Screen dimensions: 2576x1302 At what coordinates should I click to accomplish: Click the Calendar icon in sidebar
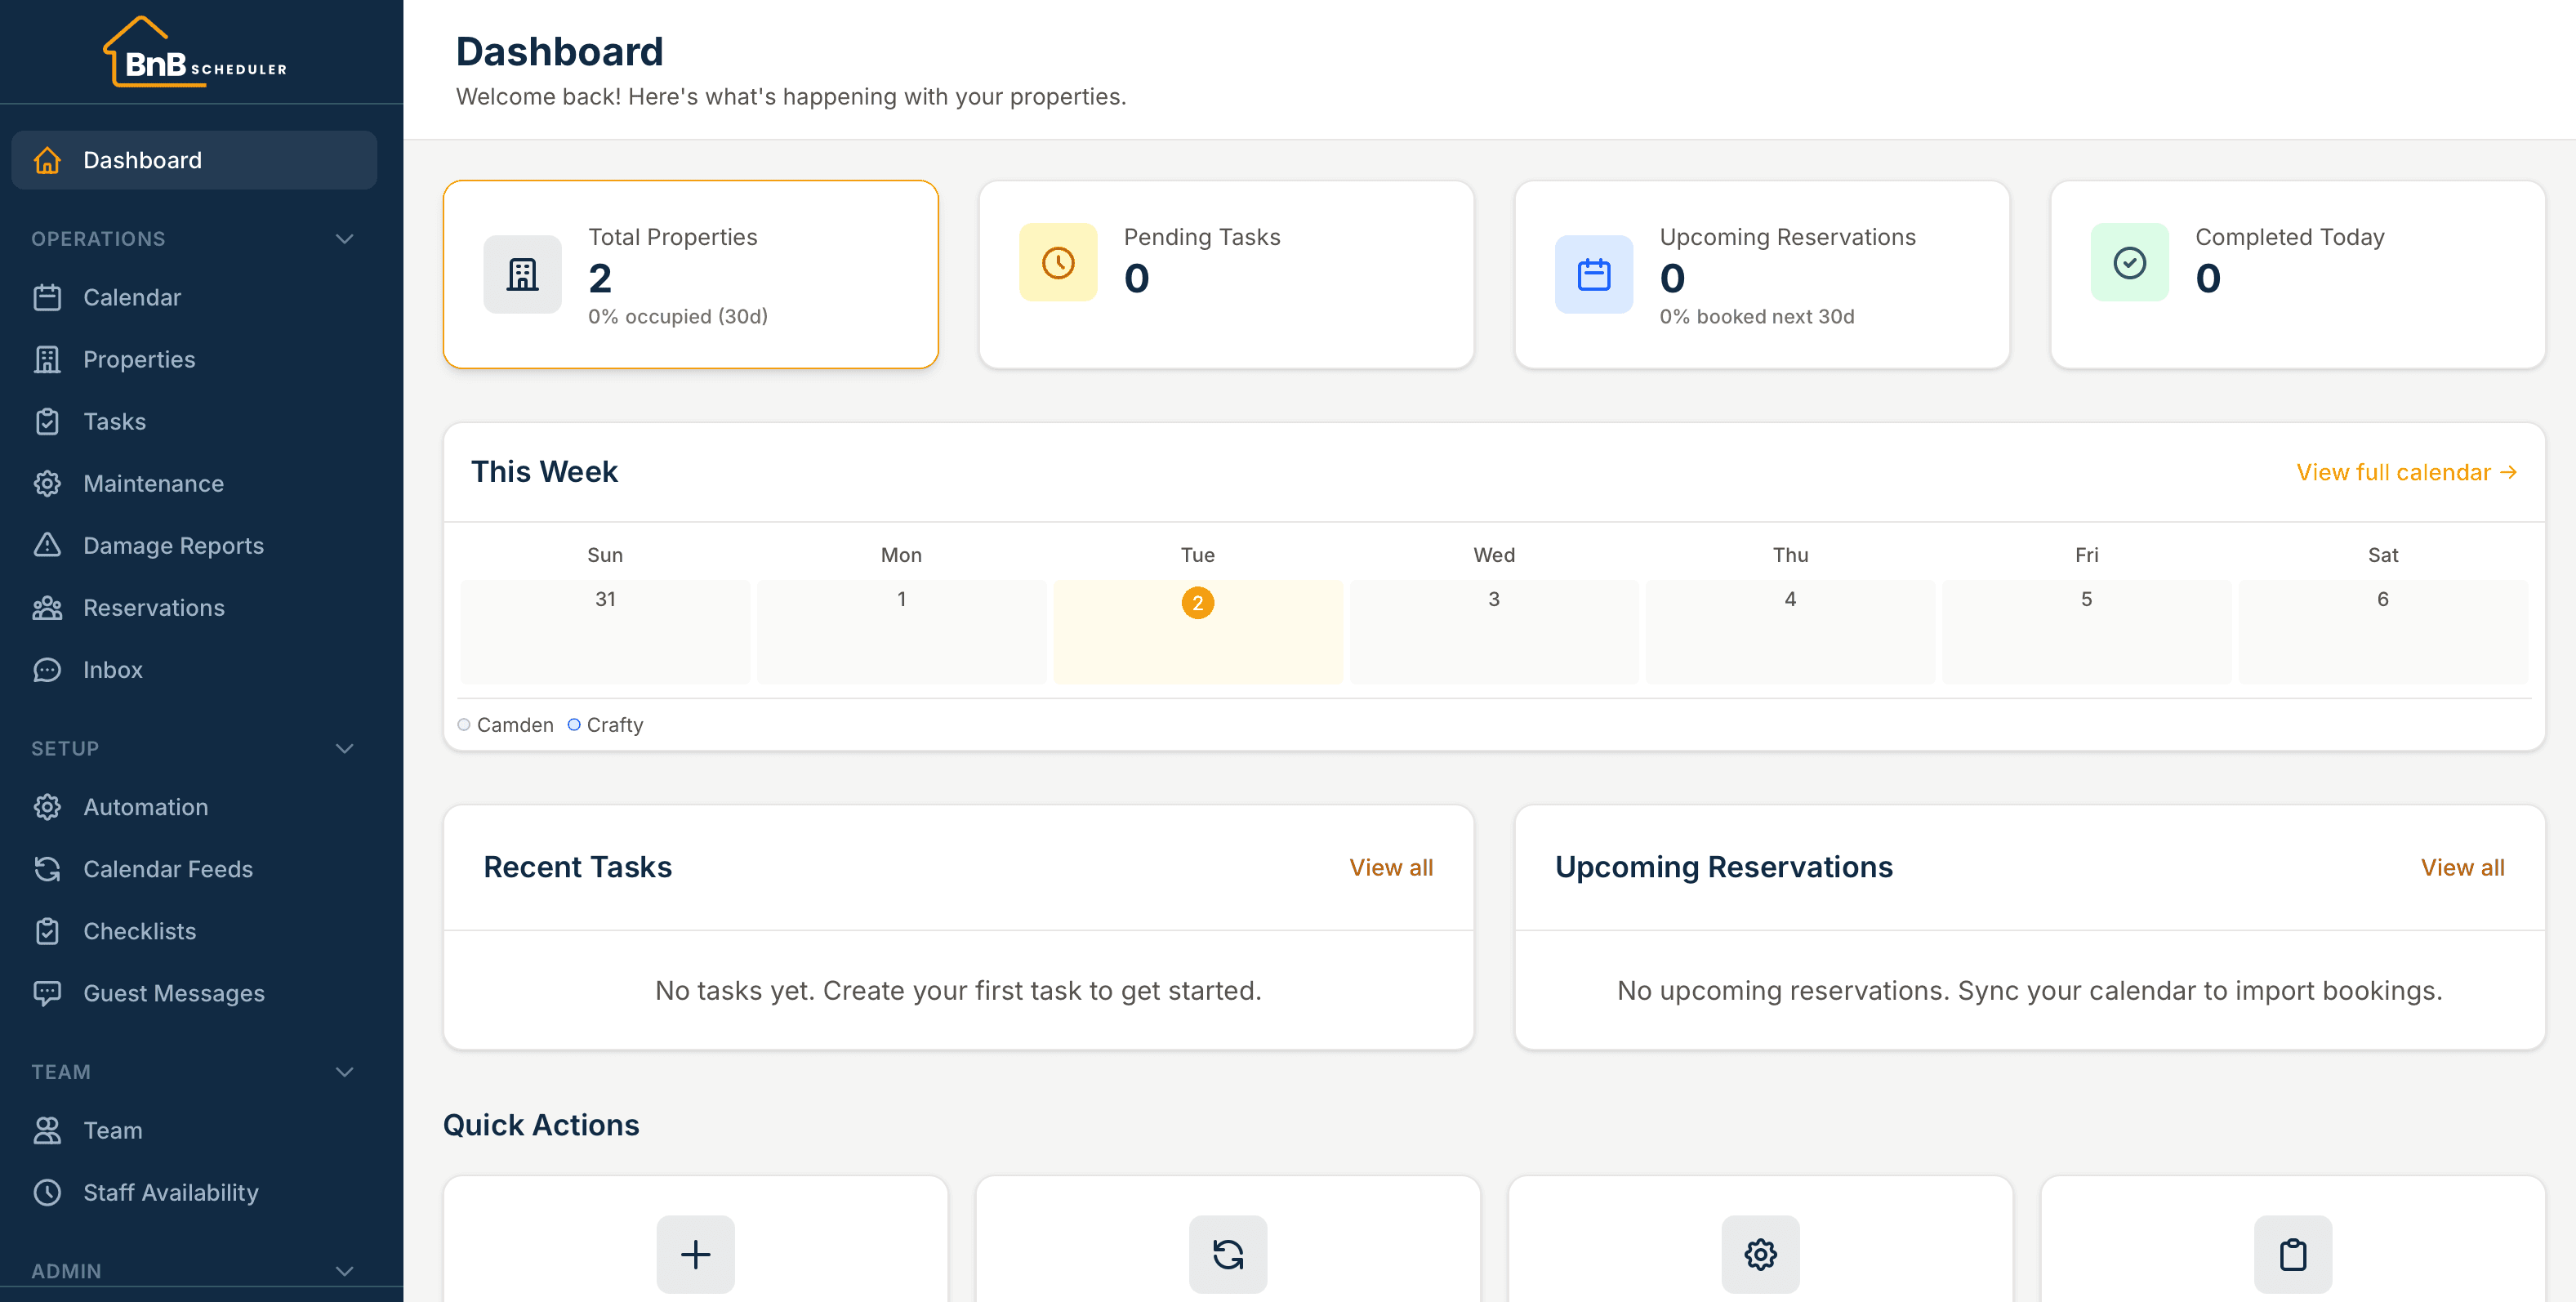tap(47, 298)
